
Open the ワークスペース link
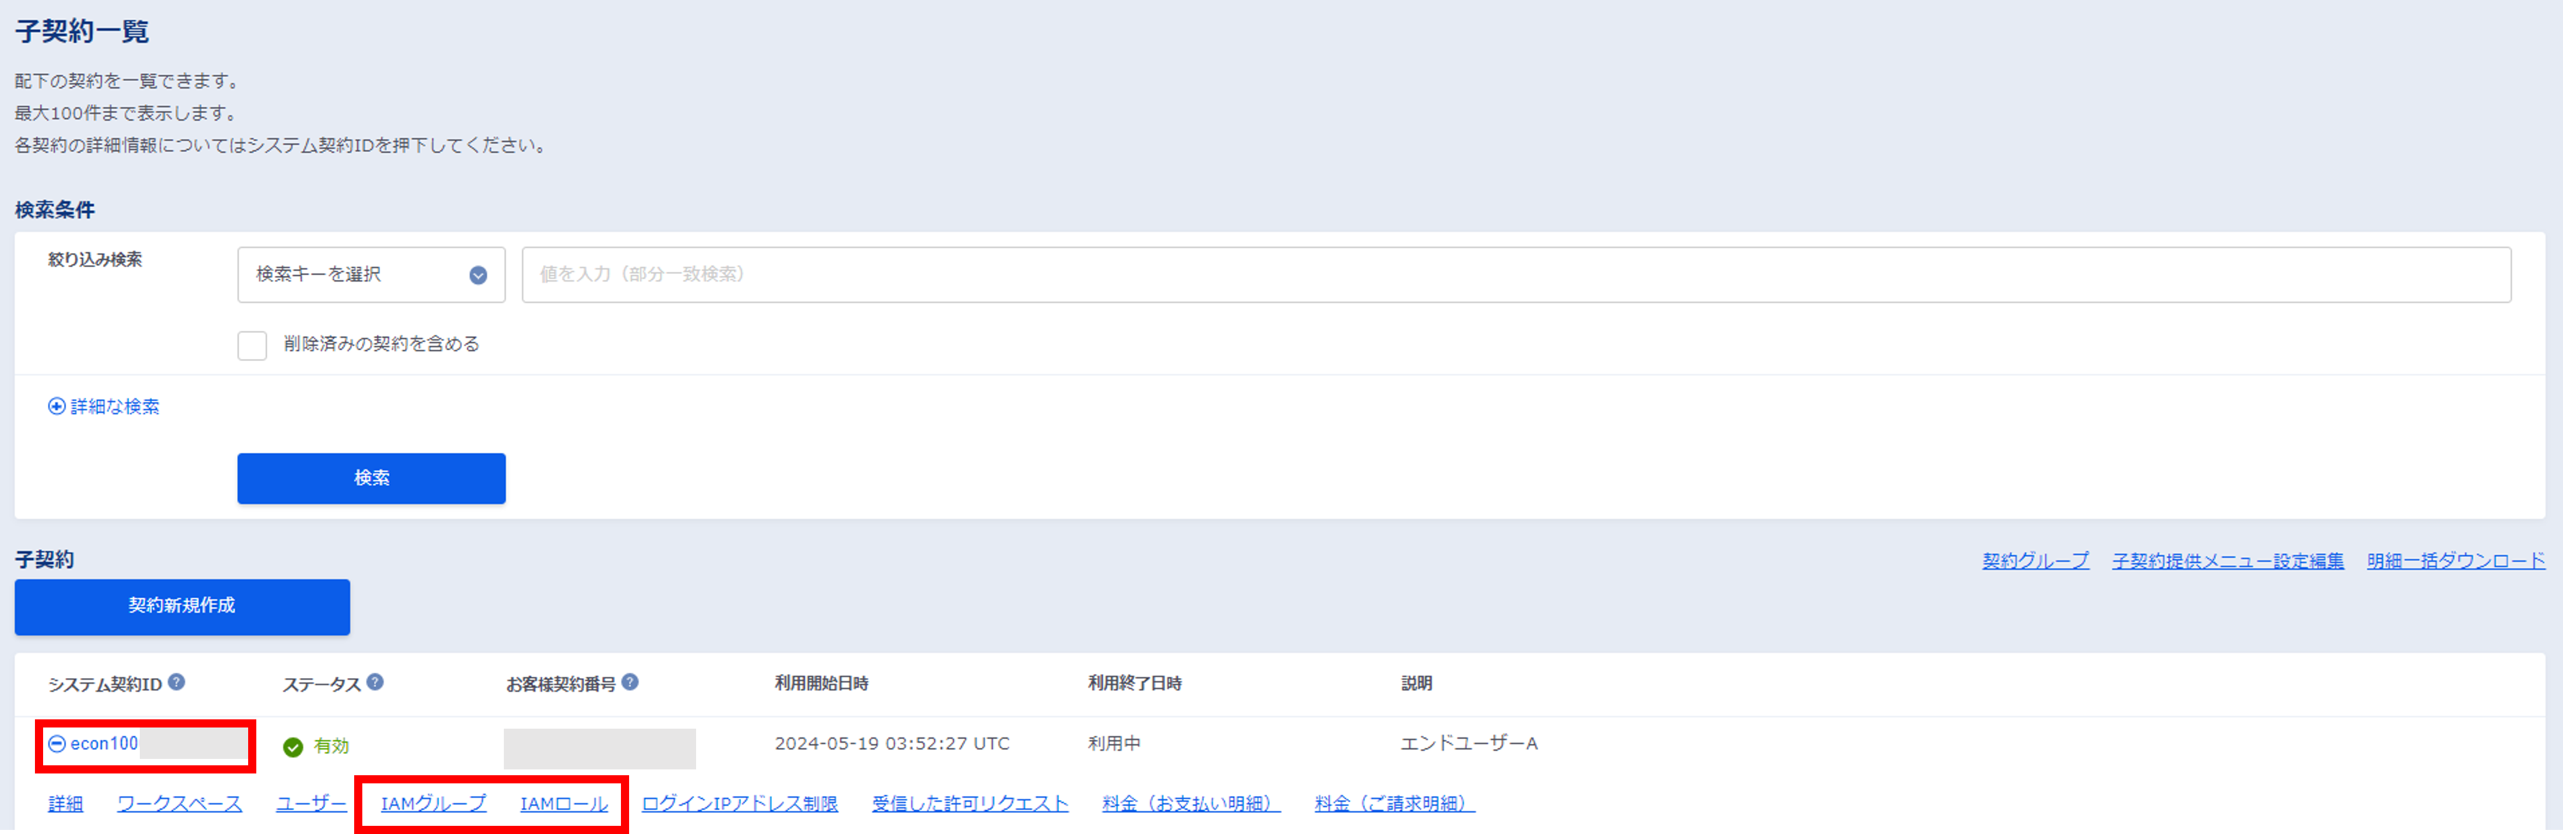coord(180,803)
